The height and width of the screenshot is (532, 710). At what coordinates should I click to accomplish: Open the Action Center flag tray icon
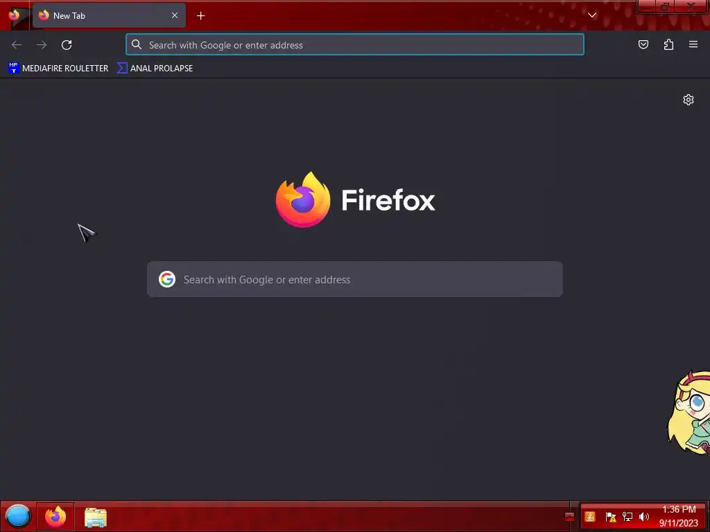tap(610, 517)
